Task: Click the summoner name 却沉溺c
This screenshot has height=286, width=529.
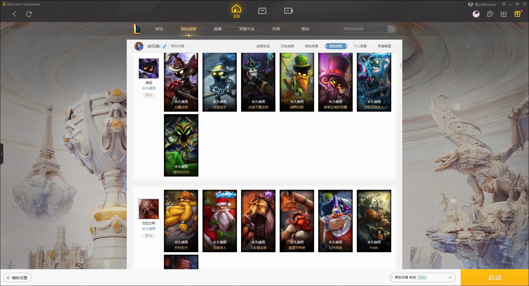Action: pos(154,46)
